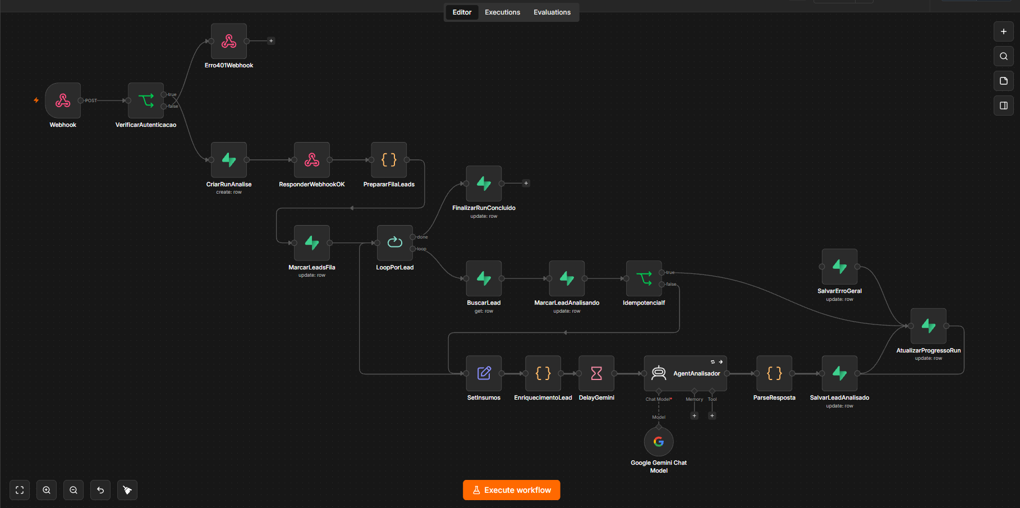This screenshot has height=508, width=1020.
Task: Click the AtualizarProgressoRun node
Action: [929, 326]
